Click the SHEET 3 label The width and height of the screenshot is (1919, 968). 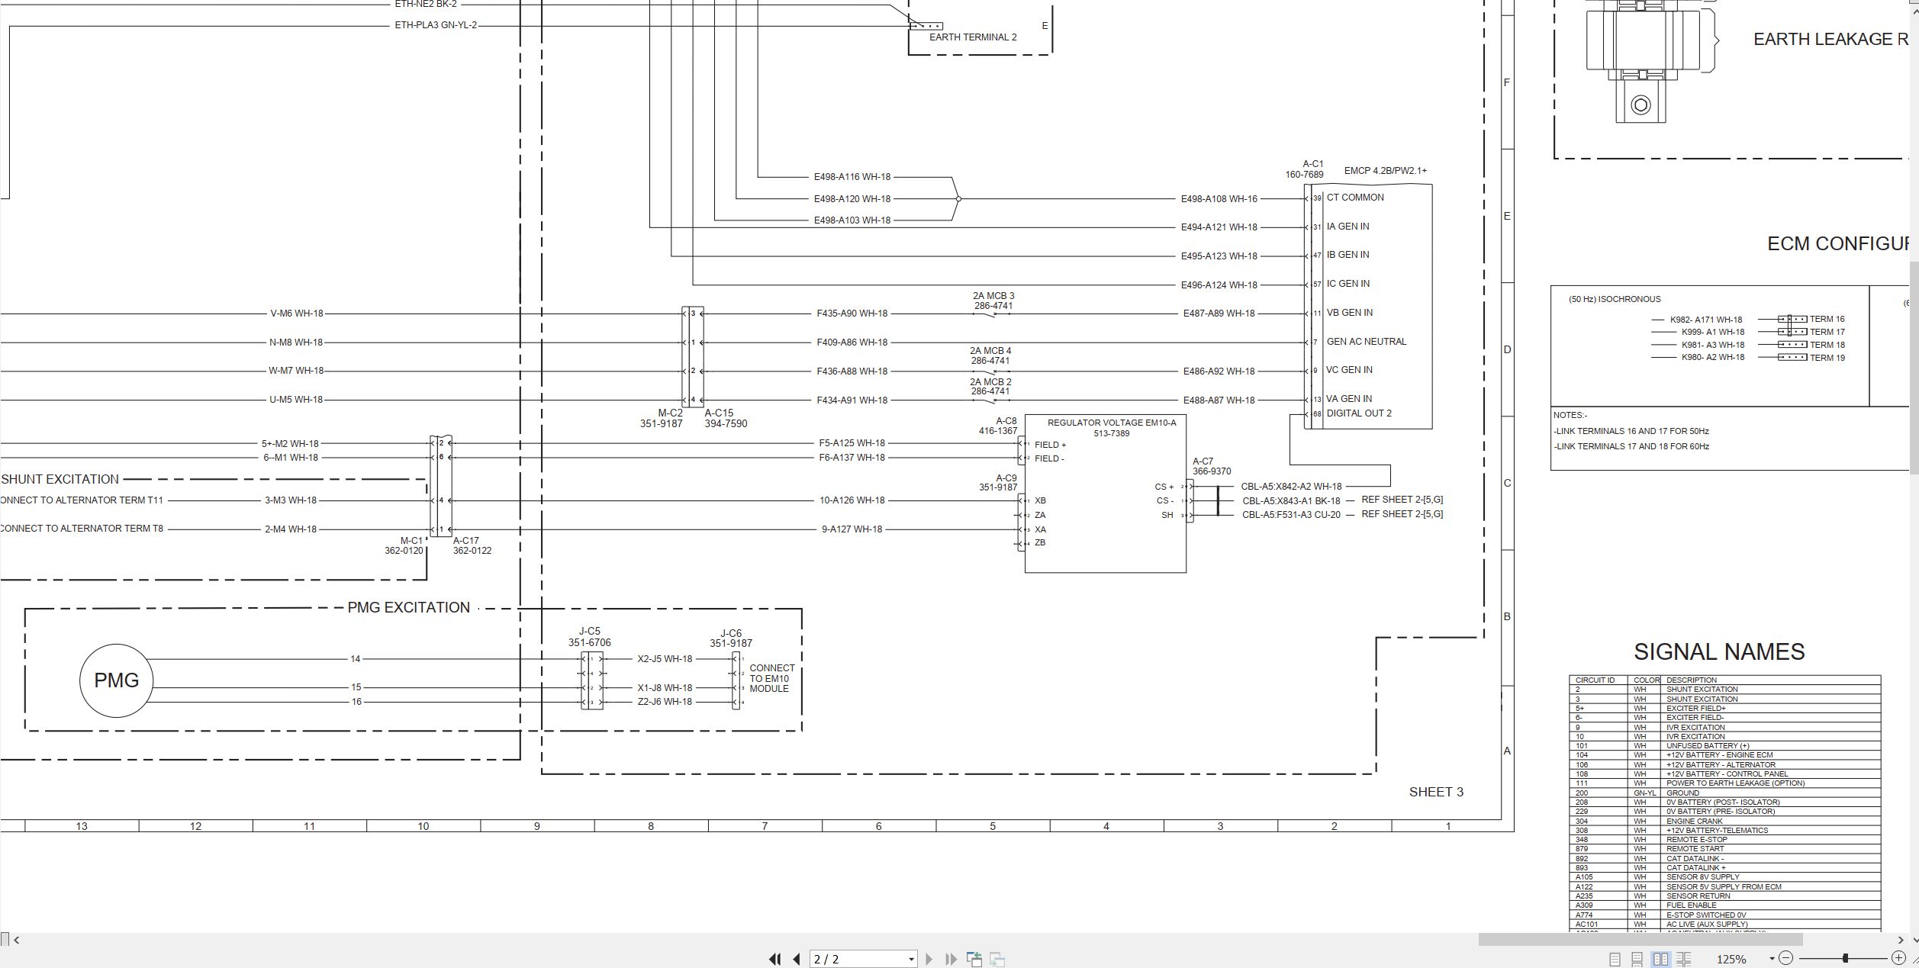click(x=1436, y=792)
